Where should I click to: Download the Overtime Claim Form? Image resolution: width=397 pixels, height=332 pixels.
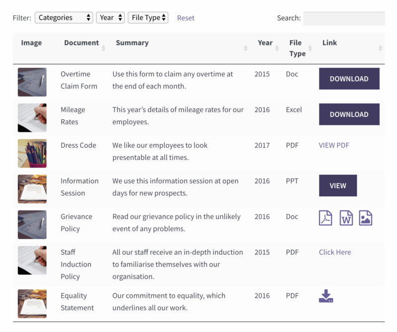coord(349,79)
